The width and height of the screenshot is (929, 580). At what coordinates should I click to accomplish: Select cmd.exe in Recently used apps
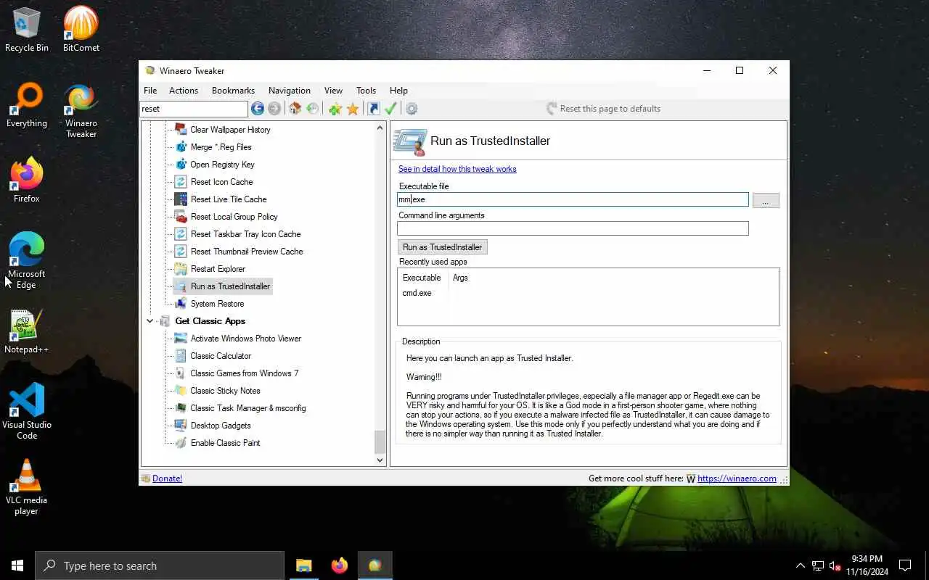point(417,293)
